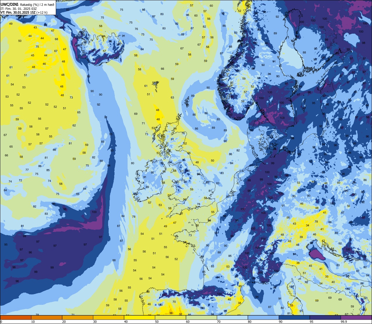Click the legend tick label '10'
Viewport: 372px width, 324px height.
pos(33,322)
